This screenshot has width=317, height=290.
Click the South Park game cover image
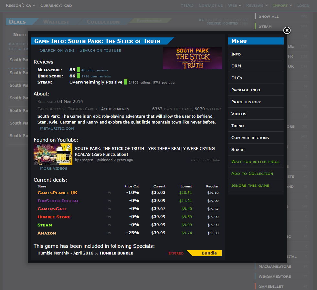click(193, 58)
